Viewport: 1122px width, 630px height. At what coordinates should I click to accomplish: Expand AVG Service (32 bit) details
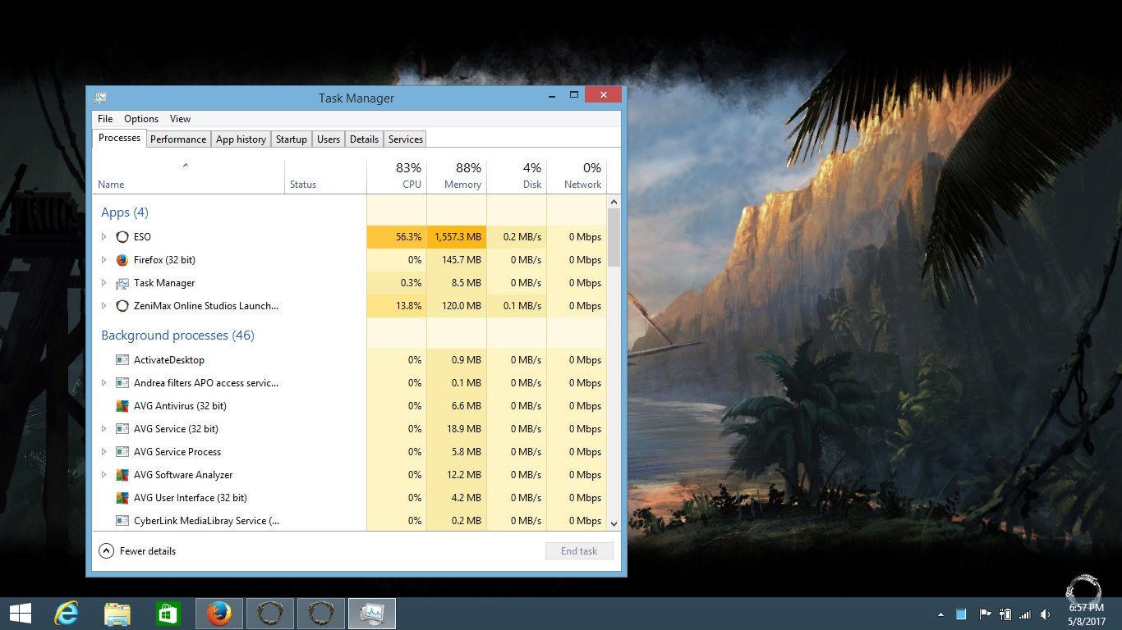[103, 428]
